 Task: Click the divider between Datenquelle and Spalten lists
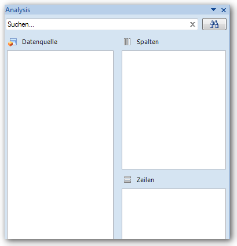pyautogui.click(x=118, y=144)
